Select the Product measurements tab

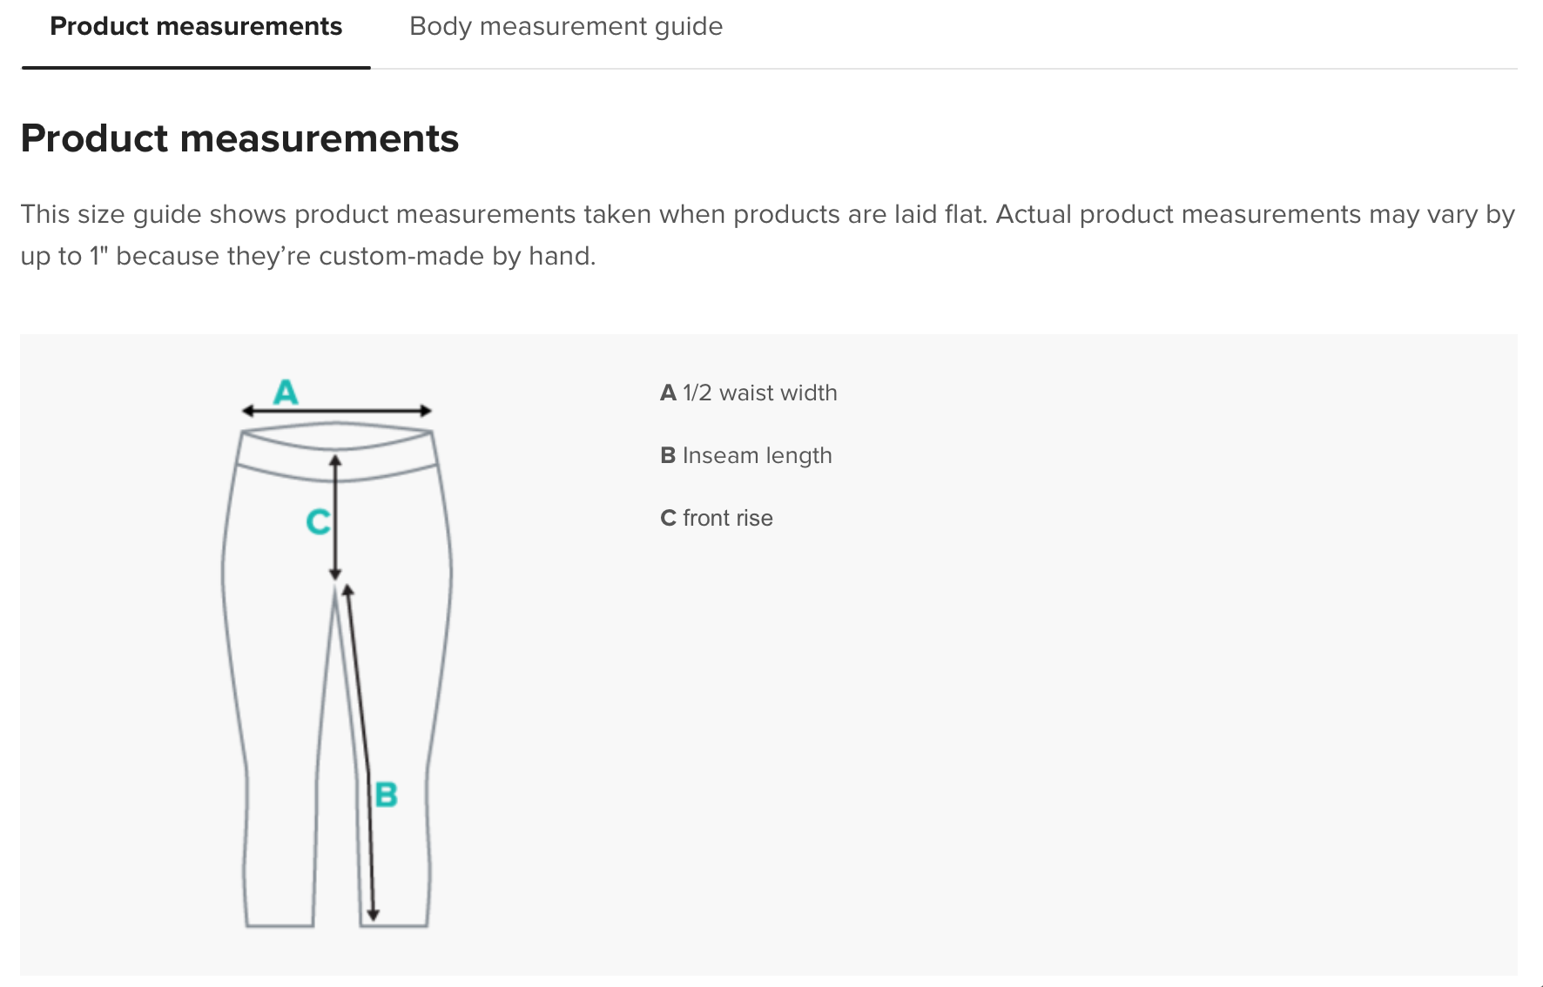pyautogui.click(x=196, y=27)
